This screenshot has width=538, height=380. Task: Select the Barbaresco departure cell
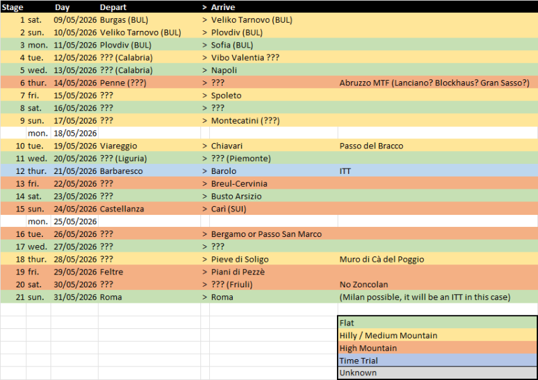[x=122, y=171]
